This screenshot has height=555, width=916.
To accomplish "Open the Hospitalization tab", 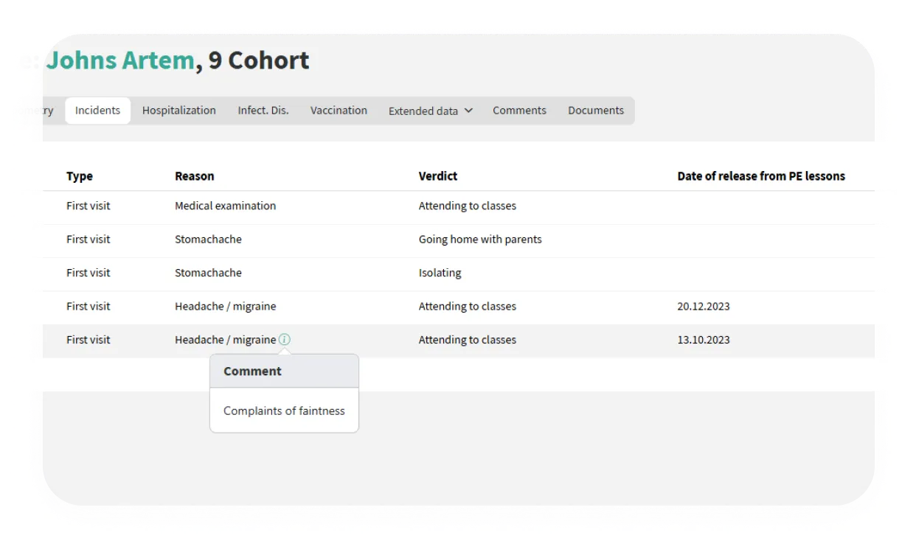I will 179,111.
